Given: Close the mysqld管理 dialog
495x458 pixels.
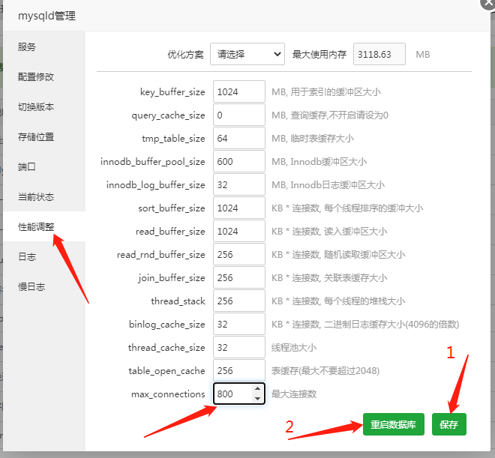Looking at the screenshot, I should tap(488, 2).
